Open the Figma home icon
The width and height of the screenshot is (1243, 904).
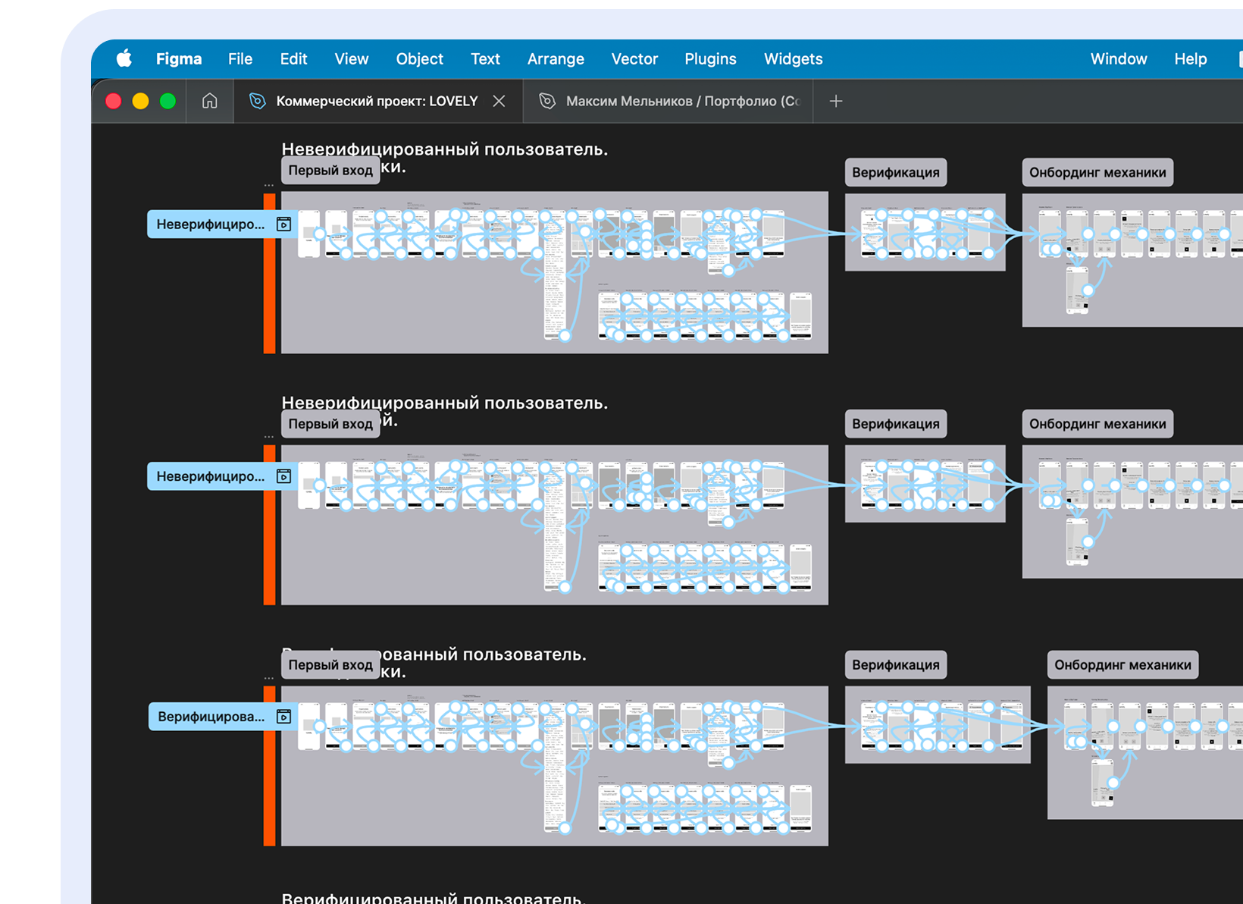coord(209,101)
